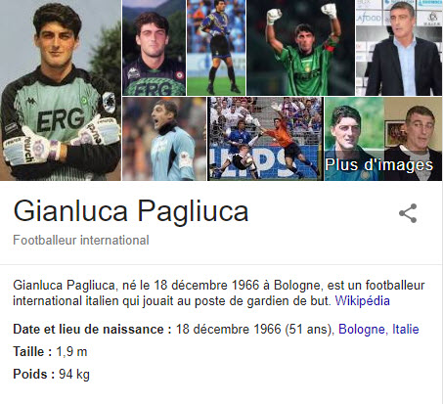Click the Poids label

point(33,374)
